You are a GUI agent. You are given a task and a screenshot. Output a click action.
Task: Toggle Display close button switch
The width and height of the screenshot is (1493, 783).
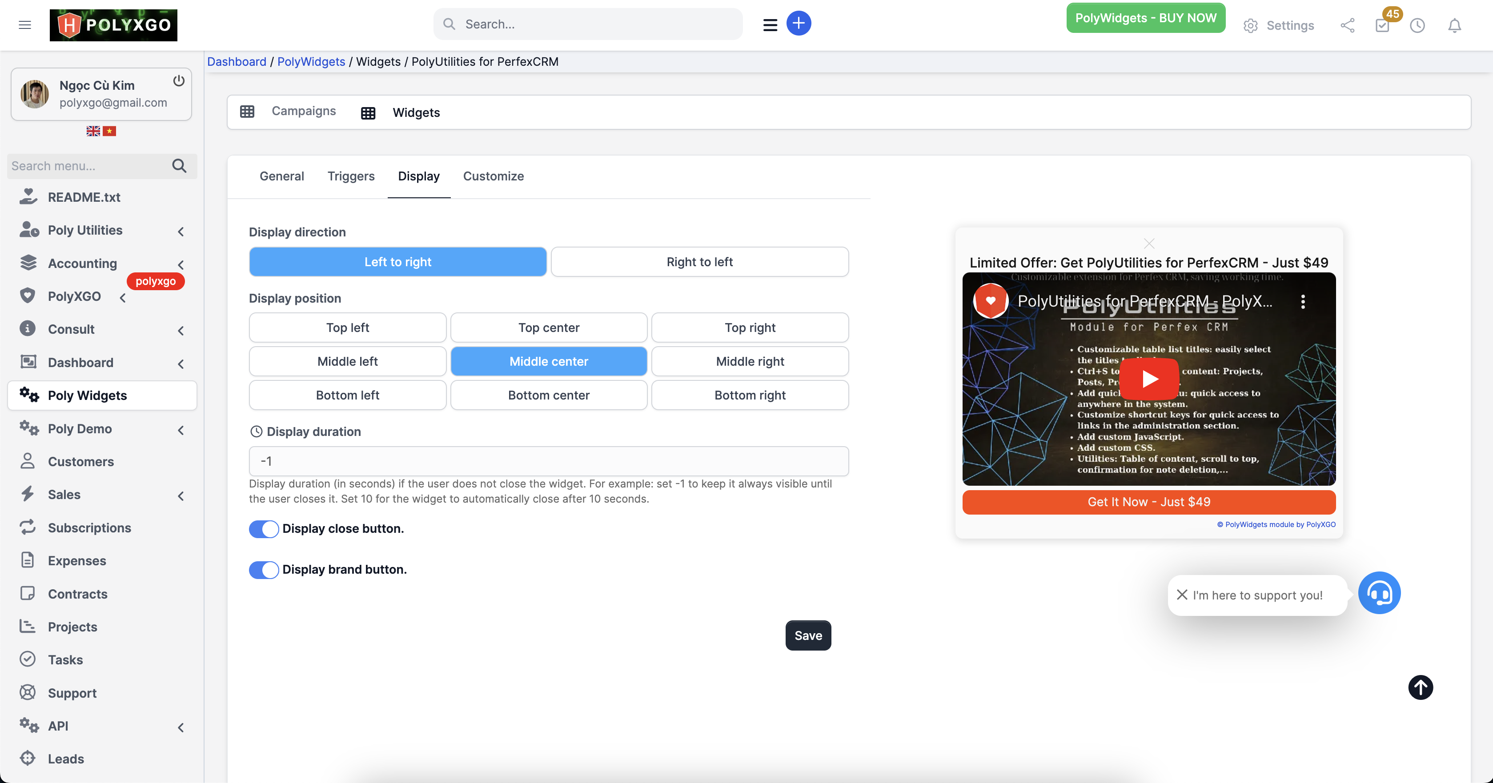click(264, 529)
